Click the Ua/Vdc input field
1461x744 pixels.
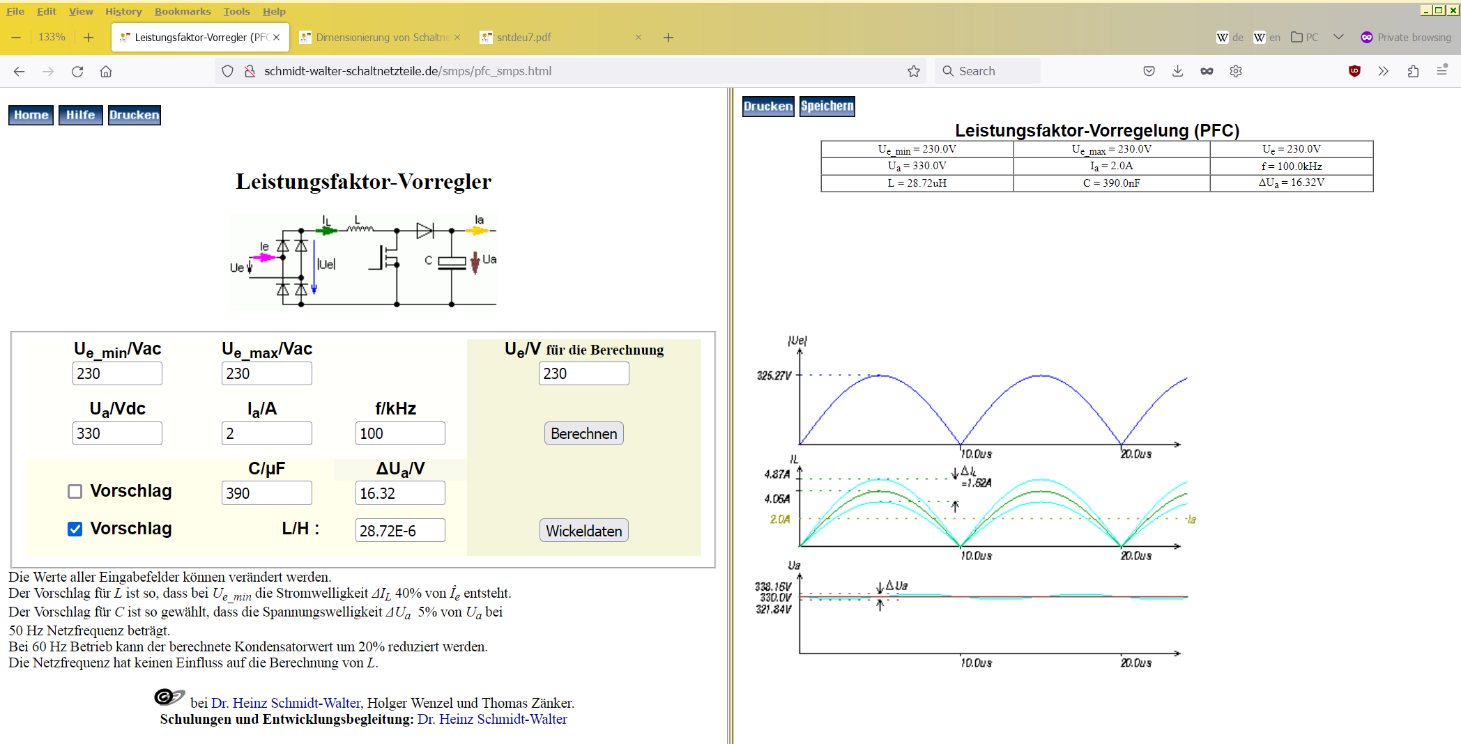[117, 433]
